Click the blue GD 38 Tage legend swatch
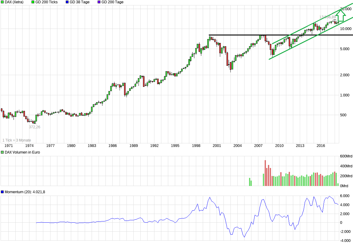Screen dimensions: 353x244 pos(67,2)
